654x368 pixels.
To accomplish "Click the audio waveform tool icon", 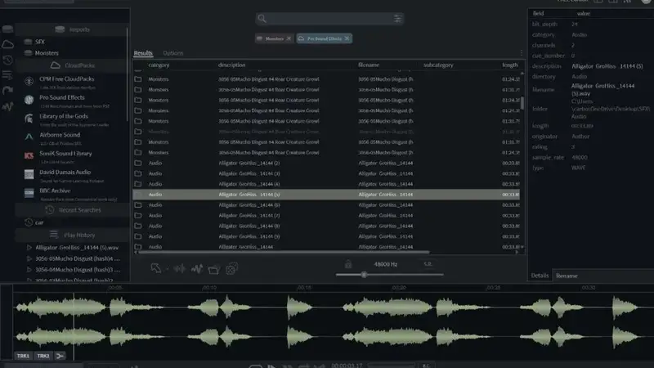I will (x=180, y=269).
